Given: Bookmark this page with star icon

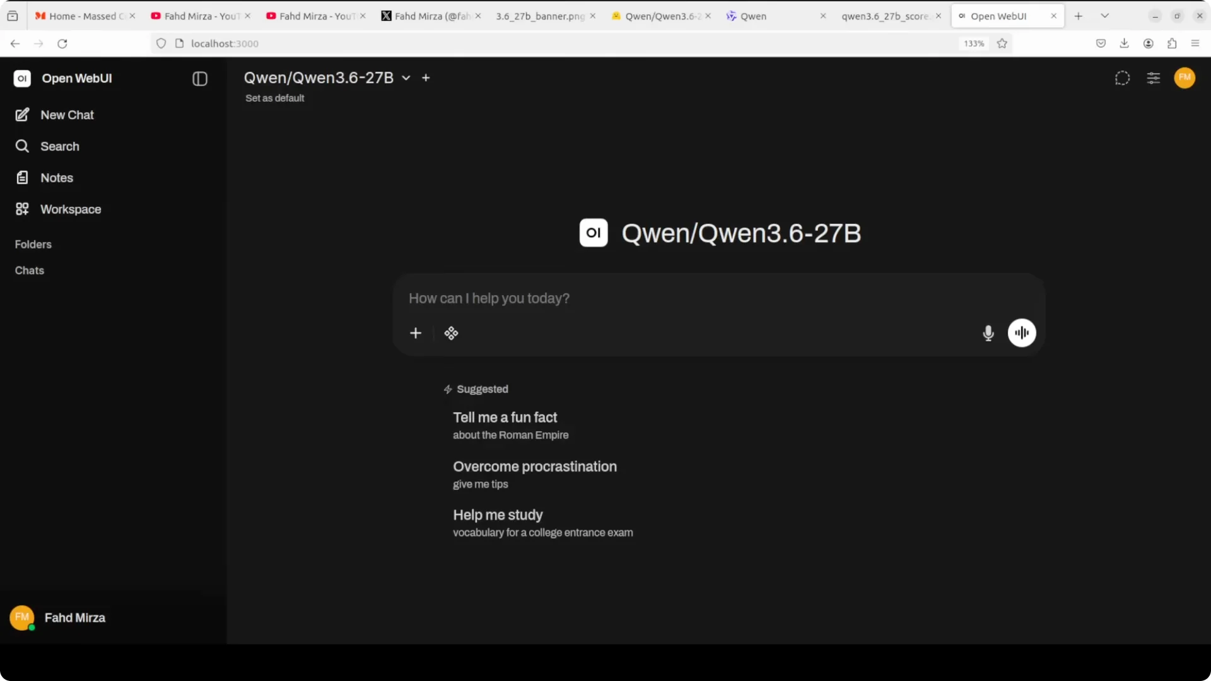Looking at the screenshot, I should [x=1002, y=44].
